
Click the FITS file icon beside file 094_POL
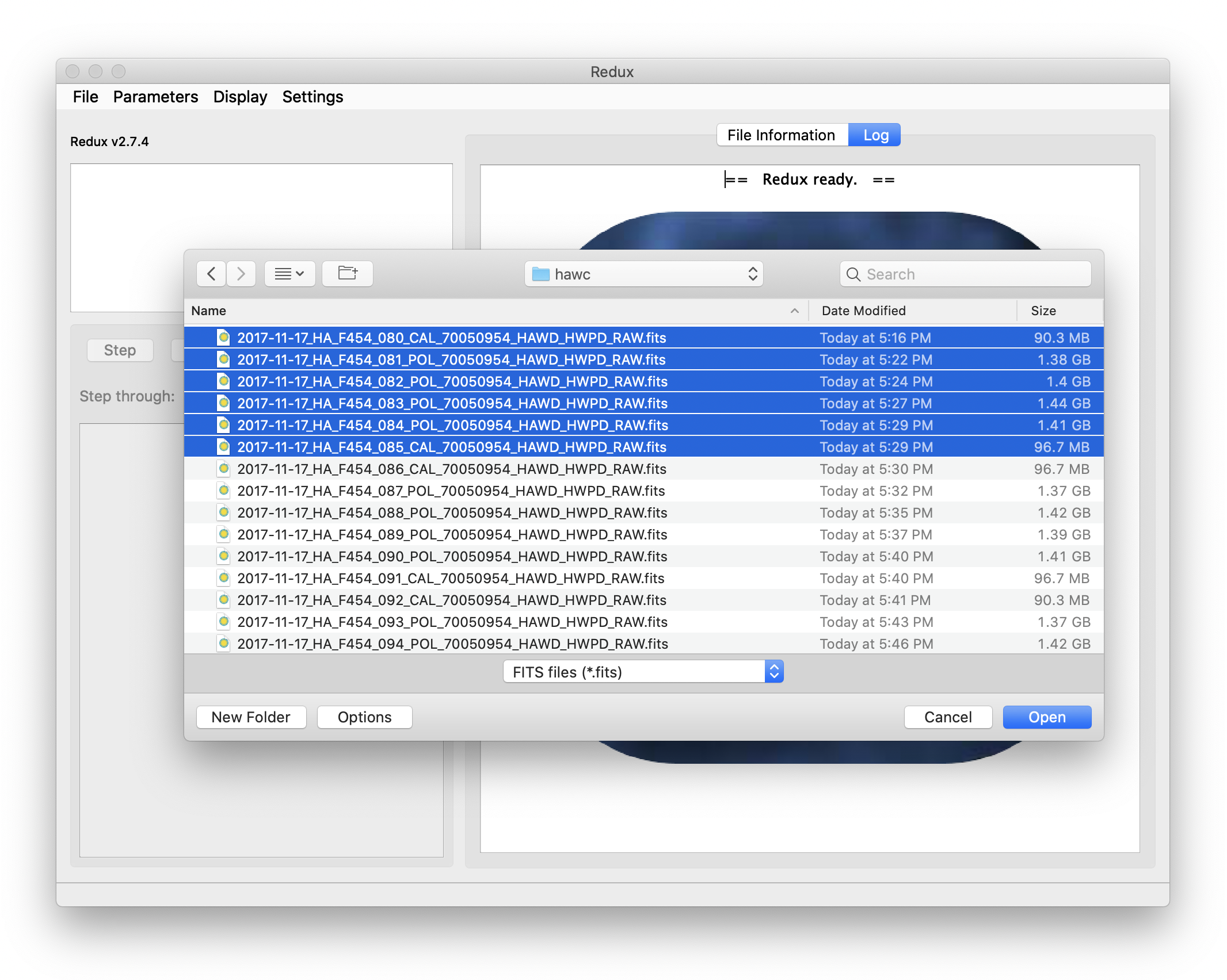tap(223, 644)
